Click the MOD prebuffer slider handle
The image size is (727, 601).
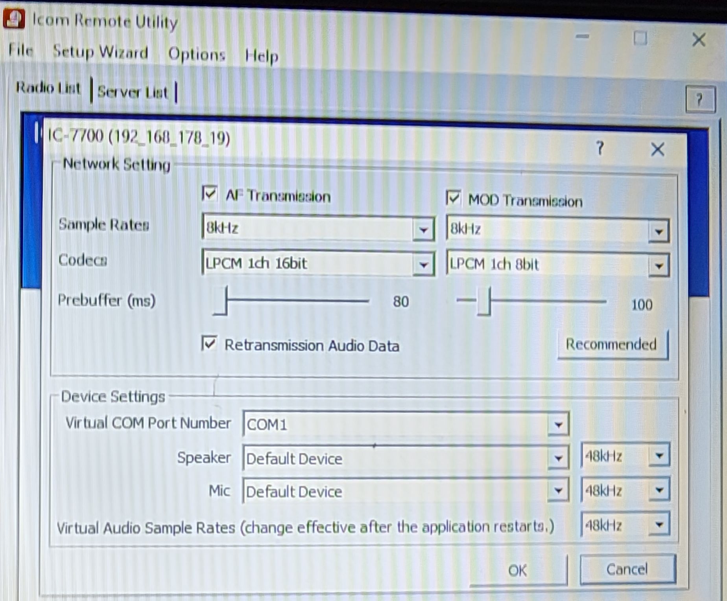tap(484, 301)
